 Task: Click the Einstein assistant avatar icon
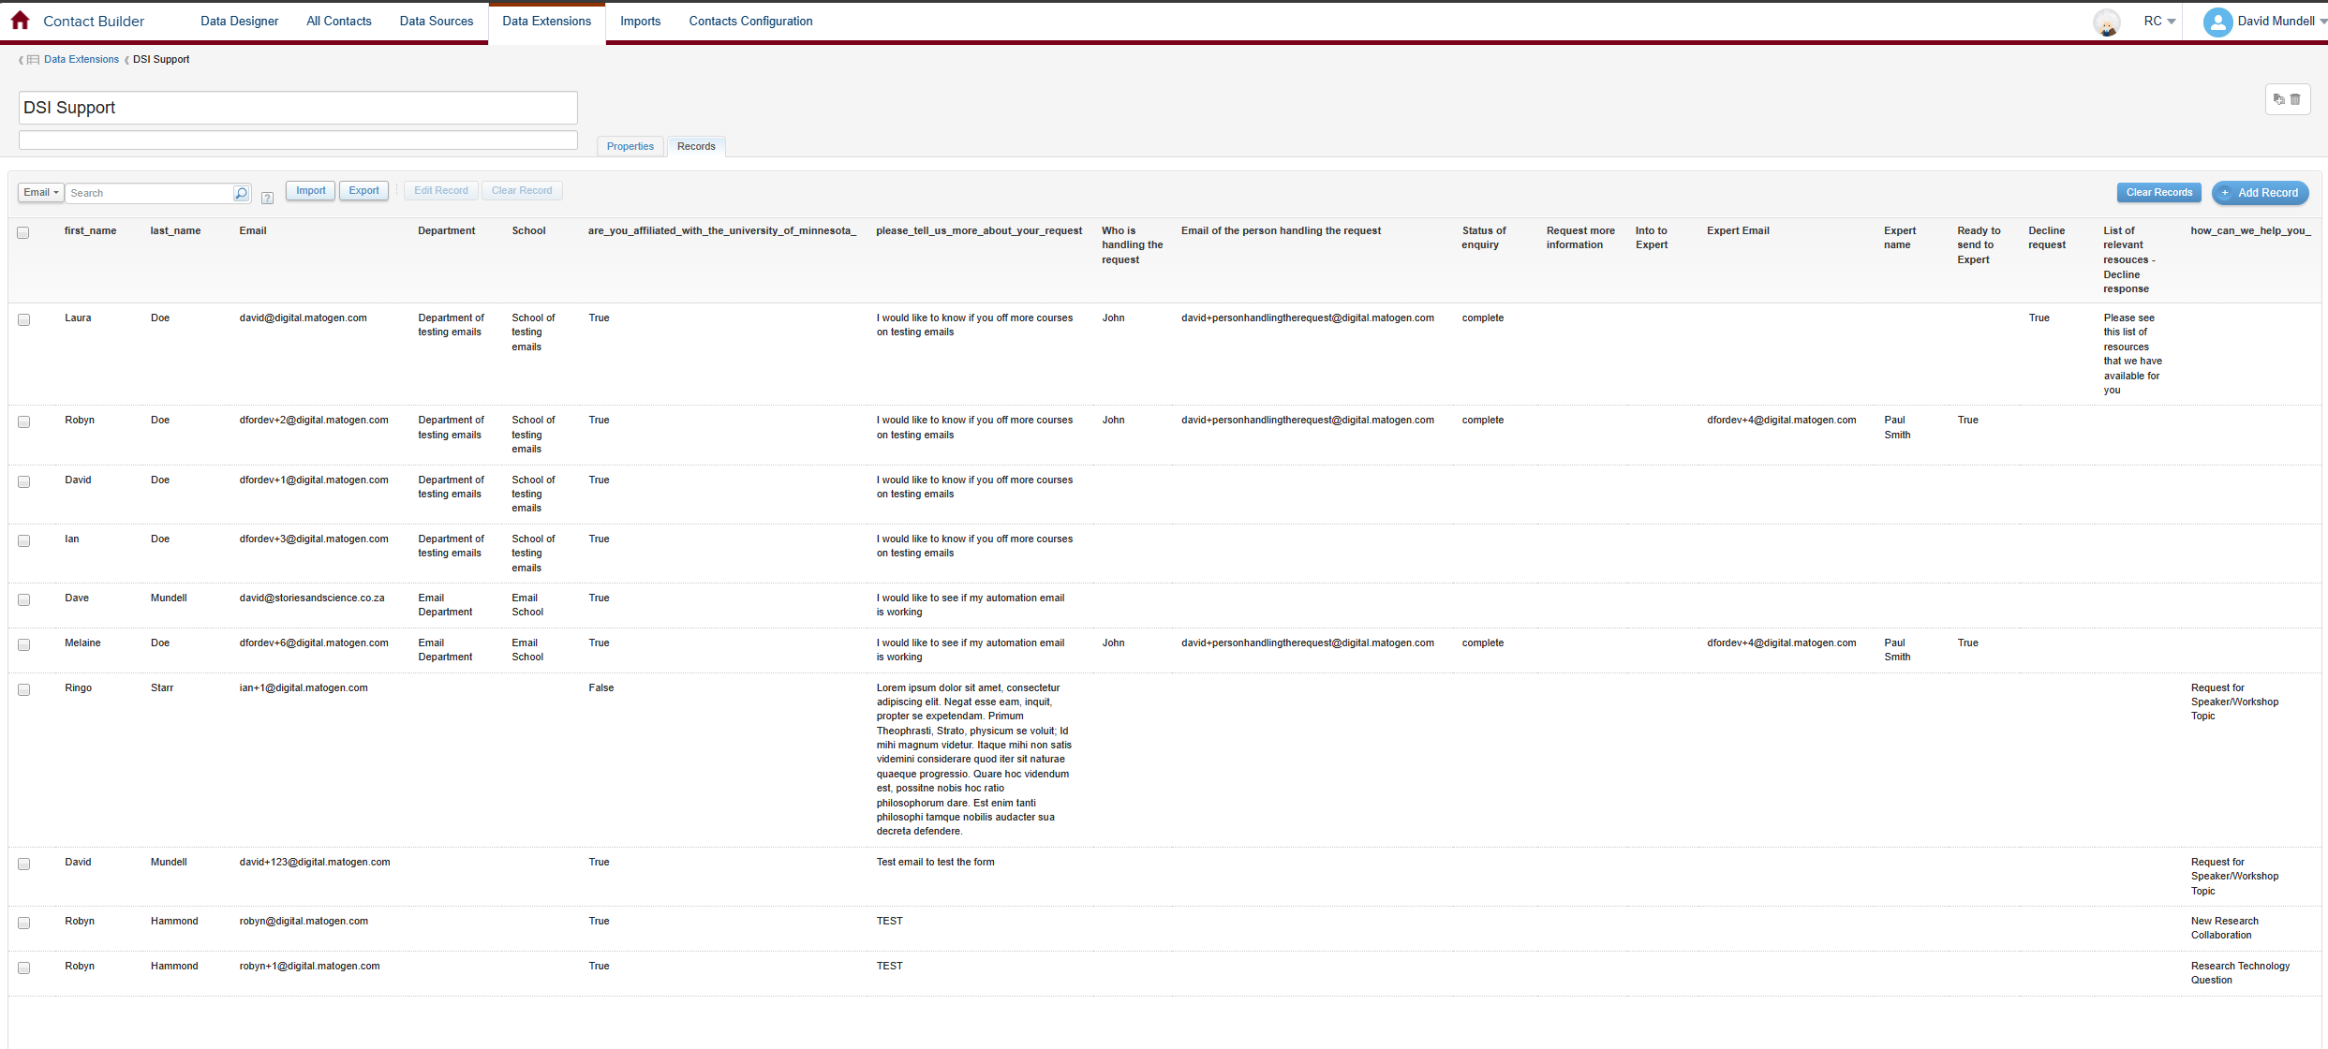(2106, 22)
